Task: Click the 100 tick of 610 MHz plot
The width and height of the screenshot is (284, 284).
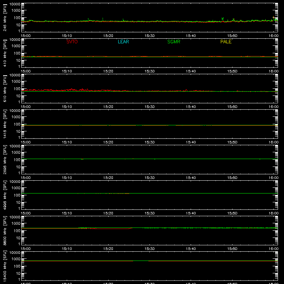Action: click(17, 88)
